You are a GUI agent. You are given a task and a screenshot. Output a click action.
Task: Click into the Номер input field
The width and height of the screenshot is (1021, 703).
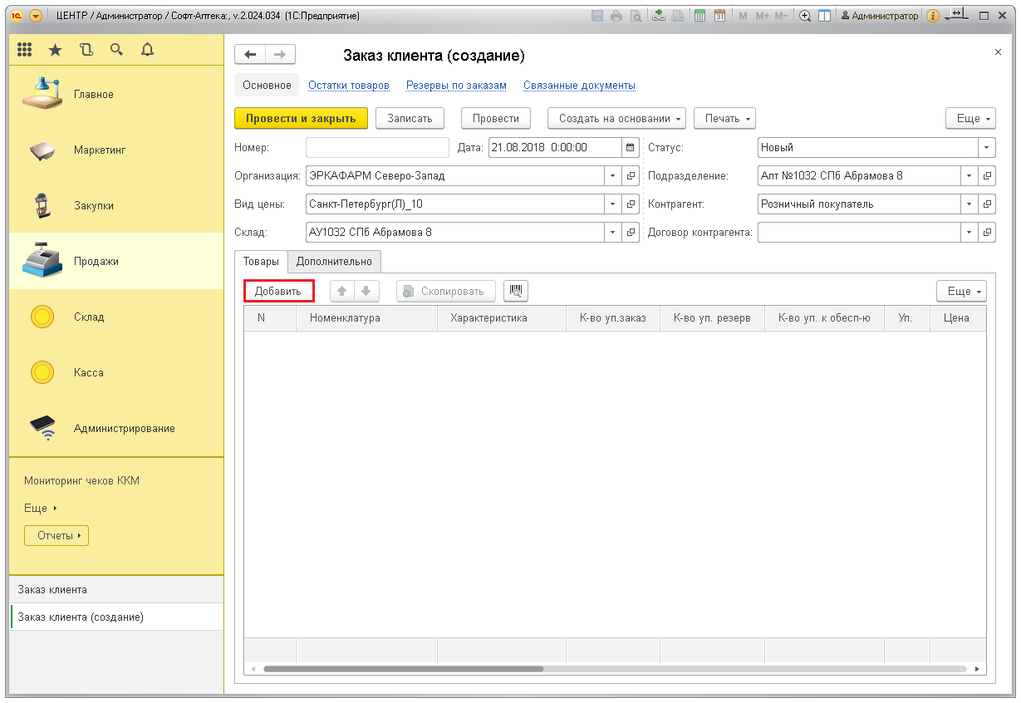tap(377, 147)
